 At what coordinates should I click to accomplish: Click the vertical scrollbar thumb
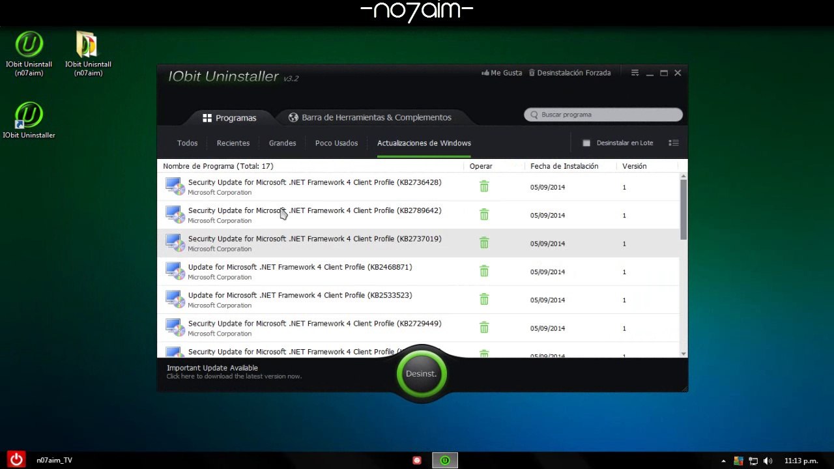coord(683,210)
